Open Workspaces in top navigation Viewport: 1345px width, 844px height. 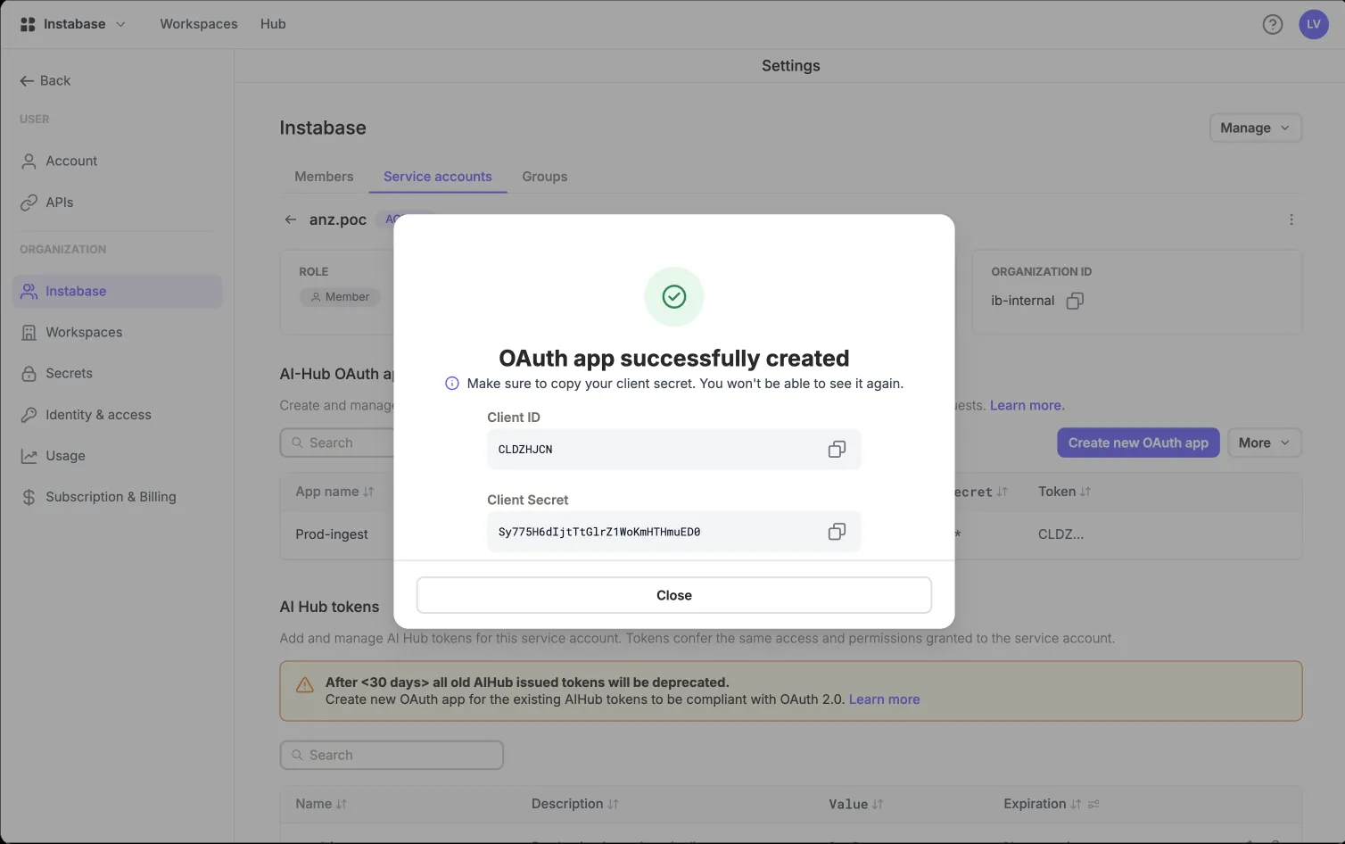coord(199,24)
